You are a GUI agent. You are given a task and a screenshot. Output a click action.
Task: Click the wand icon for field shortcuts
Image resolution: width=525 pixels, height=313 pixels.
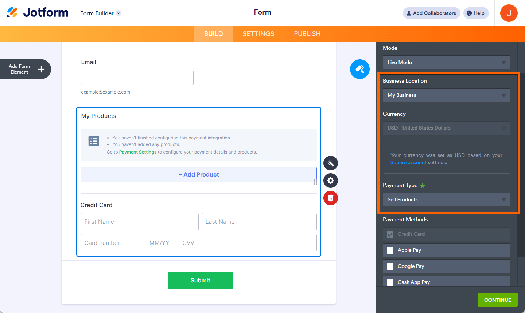click(331, 163)
